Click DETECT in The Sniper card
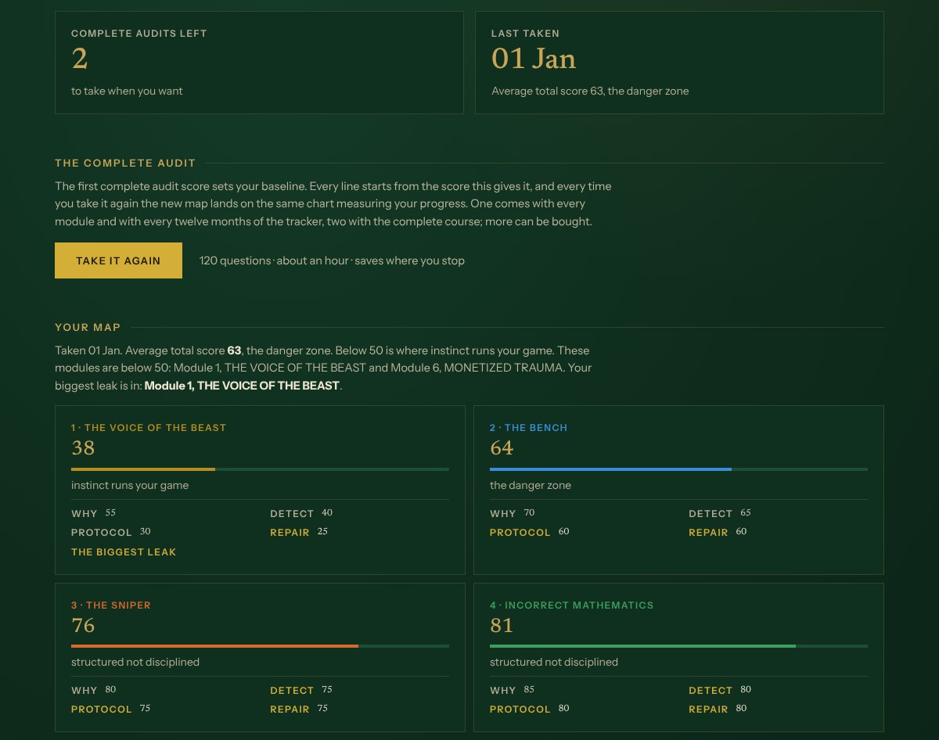Screen dimensions: 939x740 tap(292, 691)
